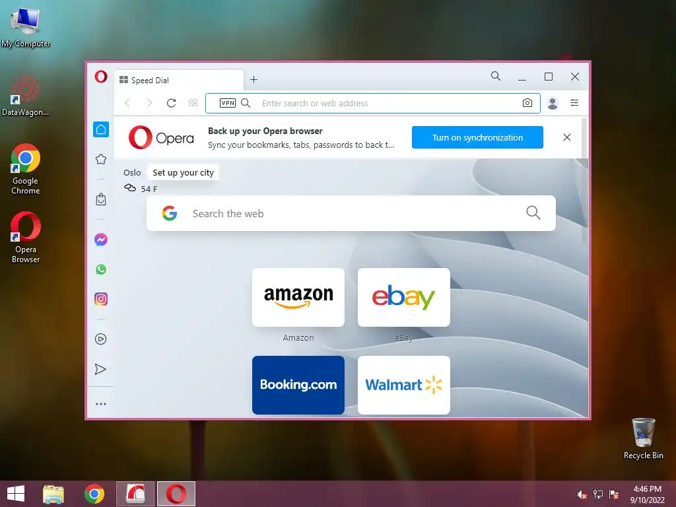Click the address bar search field
The width and height of the screenshot is (676, 507).
[373, 103]
